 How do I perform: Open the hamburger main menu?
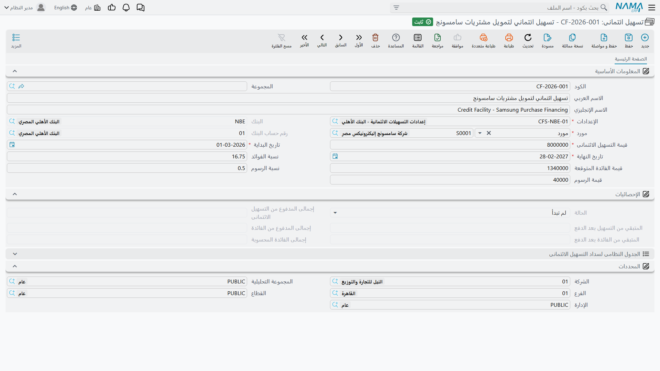pos(652,7)
